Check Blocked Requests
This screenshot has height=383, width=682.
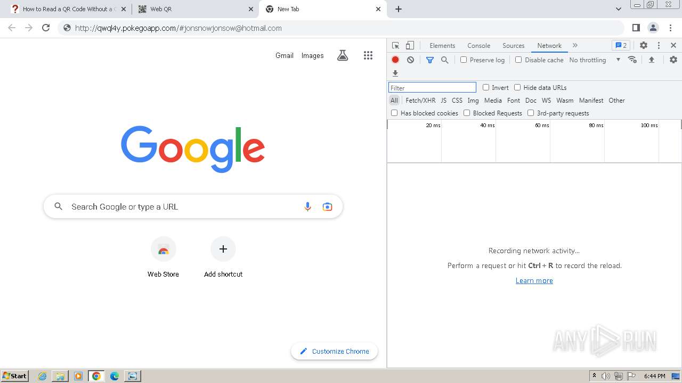[x=467, y=113]
